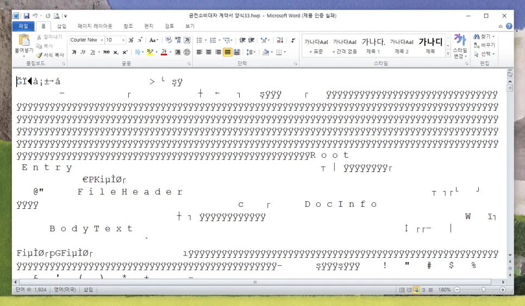Toggle Italic formatting
Image resolution: width=525 pixels, height=306 pixels.
tap(83, 52)
